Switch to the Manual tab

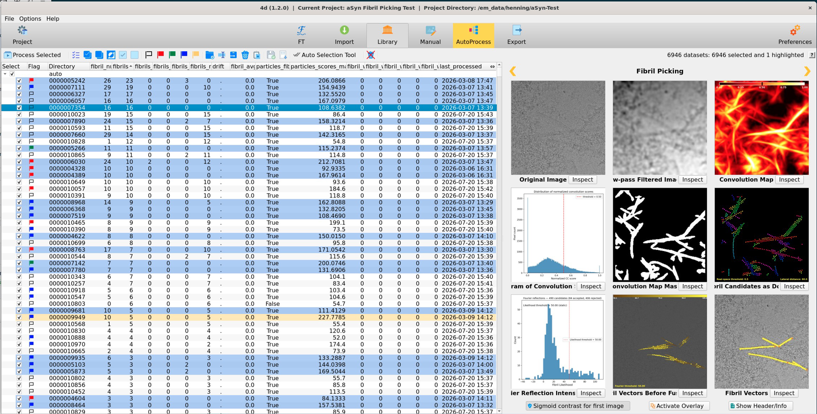(x=430, y=35)
